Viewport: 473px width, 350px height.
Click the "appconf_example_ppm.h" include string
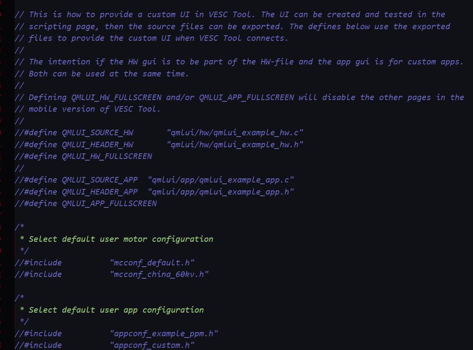pos(164,333)
